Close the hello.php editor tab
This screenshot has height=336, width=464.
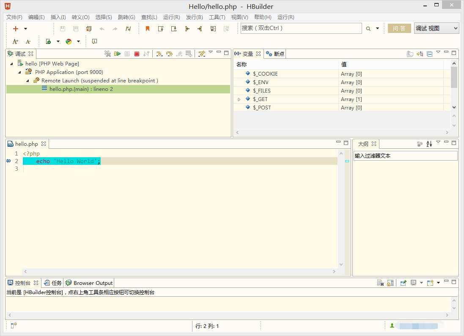tap(44, 144)
